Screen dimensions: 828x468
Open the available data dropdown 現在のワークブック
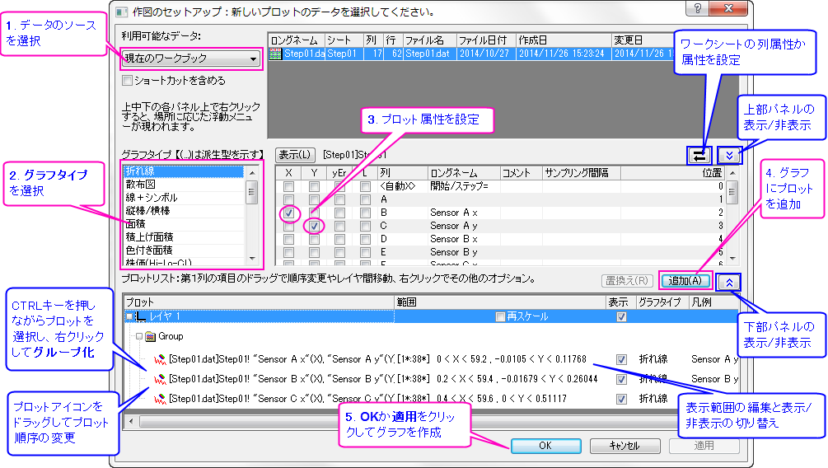192,58
